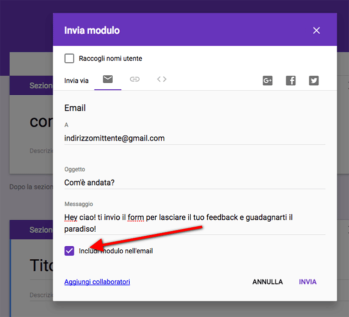Share form via Twitter icon

tap(313, 80)
